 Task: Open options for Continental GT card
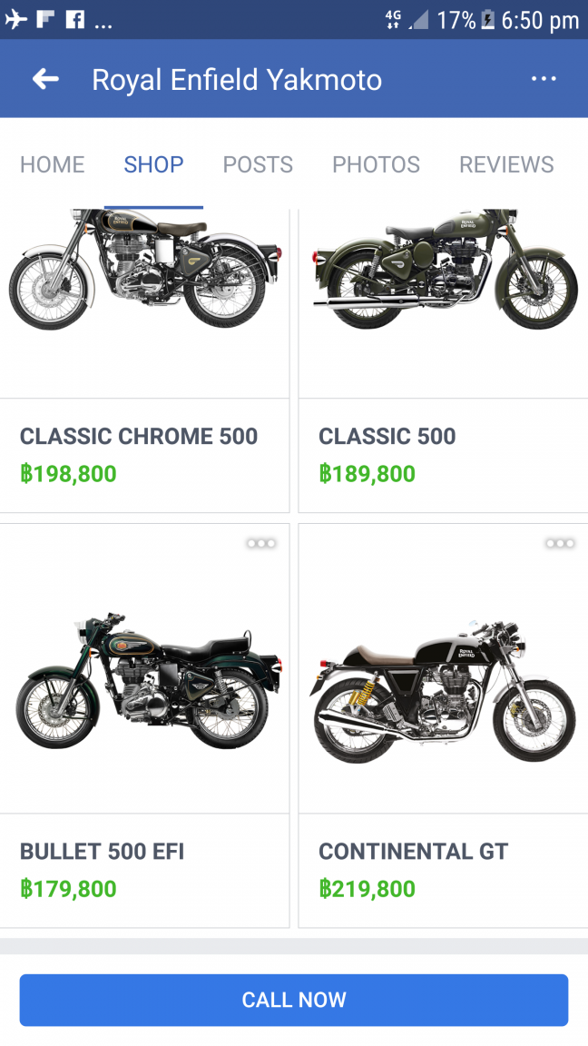(x=560, y=543)
